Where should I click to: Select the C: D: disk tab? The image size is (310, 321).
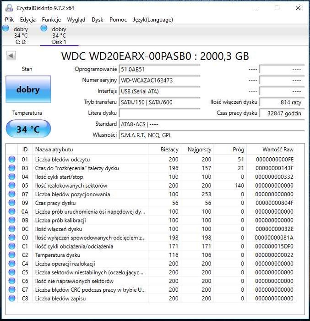[x=21, y=35]
